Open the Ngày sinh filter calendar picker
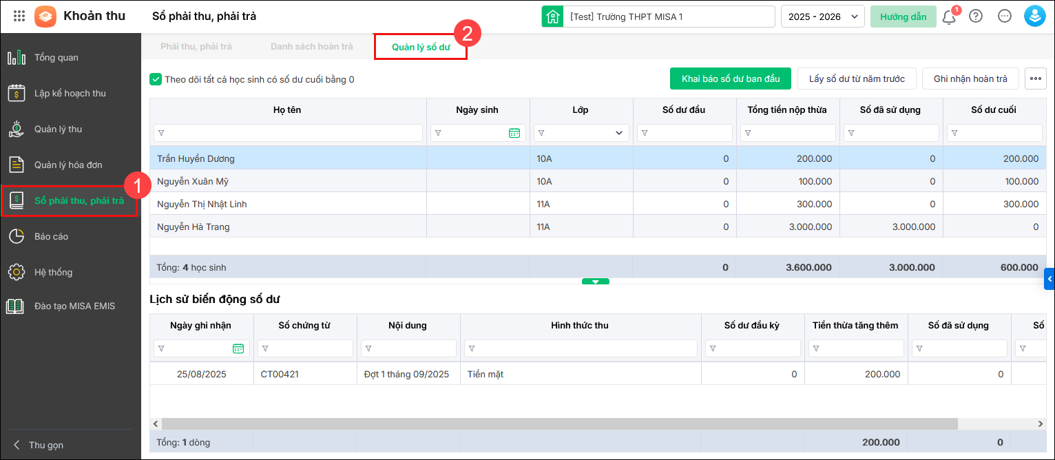1055x460 pixels. click(514, 133)
